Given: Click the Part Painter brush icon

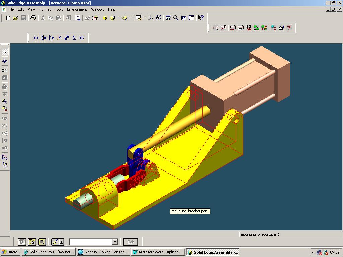Looking at the screenshot, I should [113, 18].
